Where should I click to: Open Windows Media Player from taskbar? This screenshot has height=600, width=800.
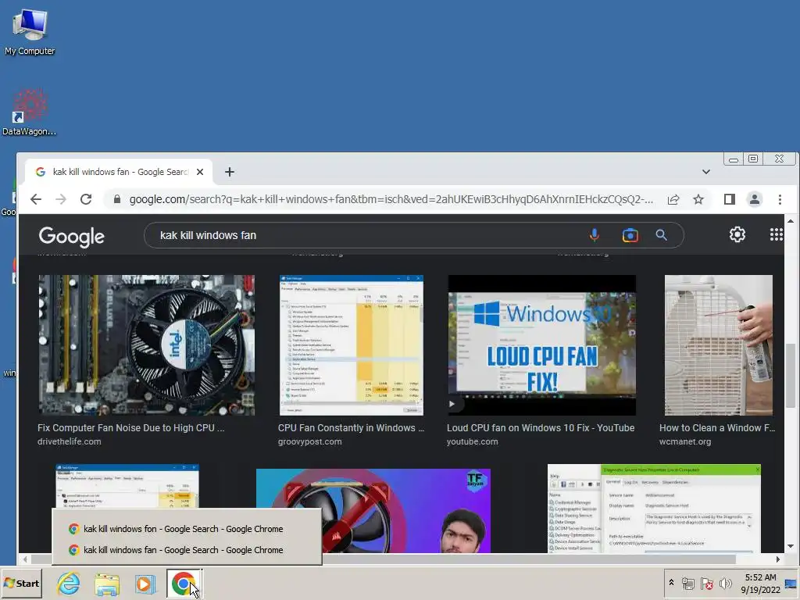pos(145,584)
